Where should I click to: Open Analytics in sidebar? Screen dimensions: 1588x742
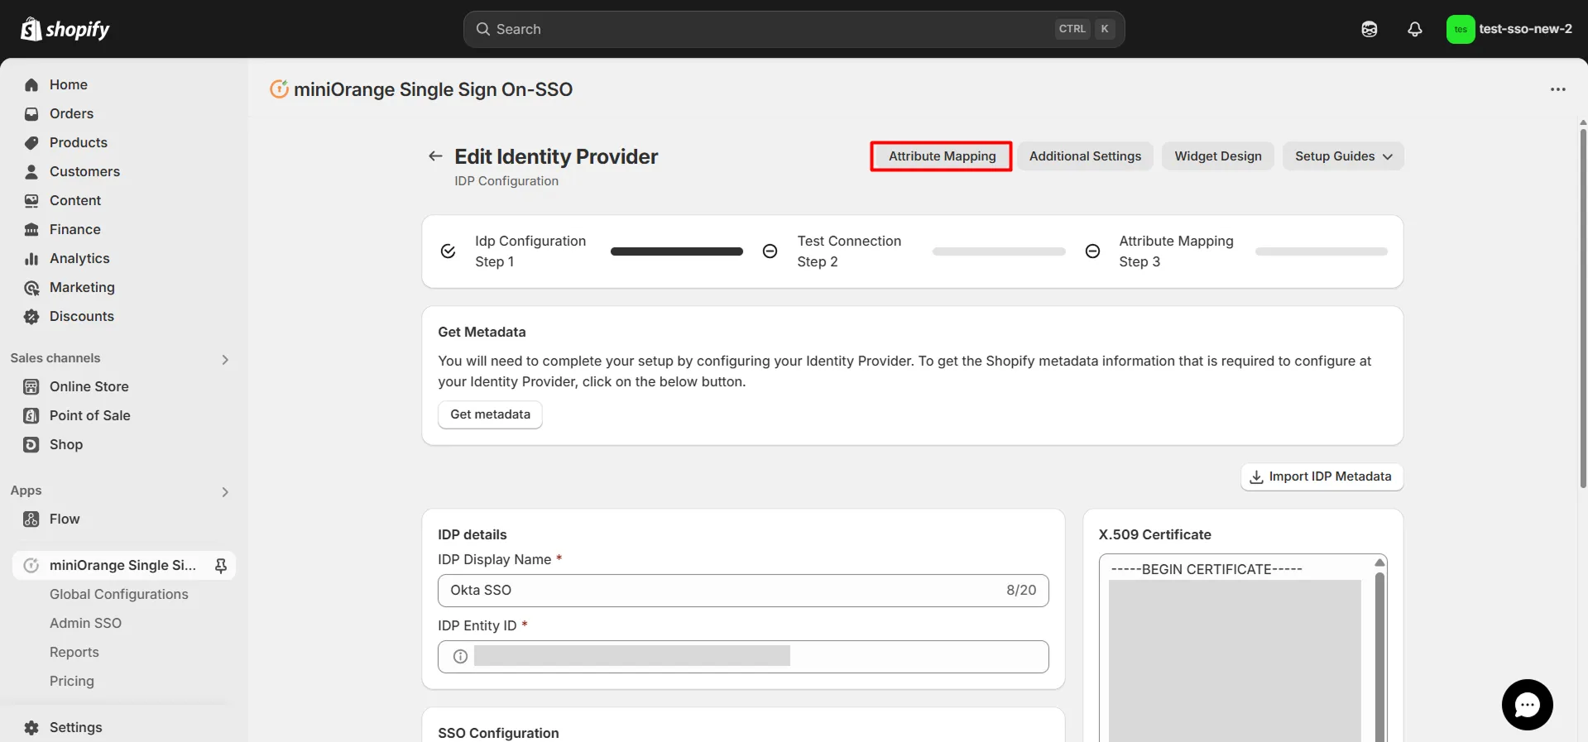79,258
